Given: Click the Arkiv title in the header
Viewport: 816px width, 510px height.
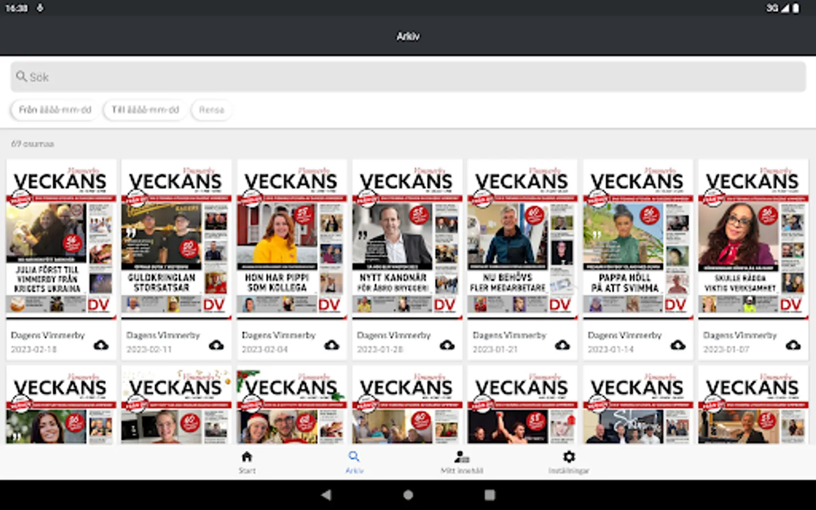Looking at the screenshot, I should coord(408,36).
